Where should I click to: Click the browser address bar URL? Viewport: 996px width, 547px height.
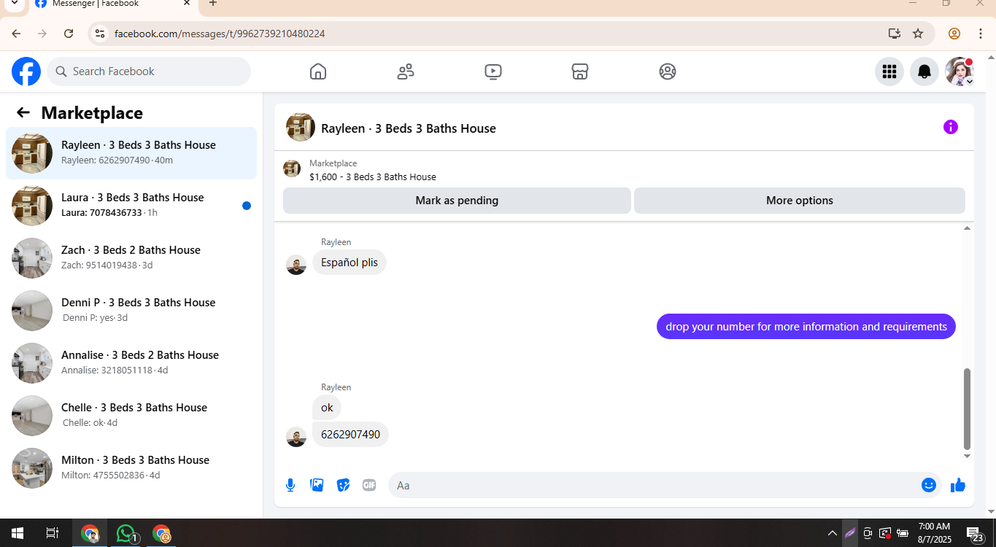tap(220, 34)
